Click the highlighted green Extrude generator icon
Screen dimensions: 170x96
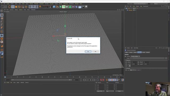(64, 7)
